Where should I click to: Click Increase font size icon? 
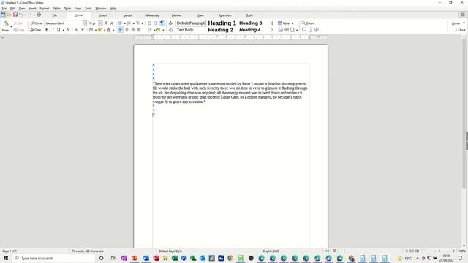[x=106, y=23]
